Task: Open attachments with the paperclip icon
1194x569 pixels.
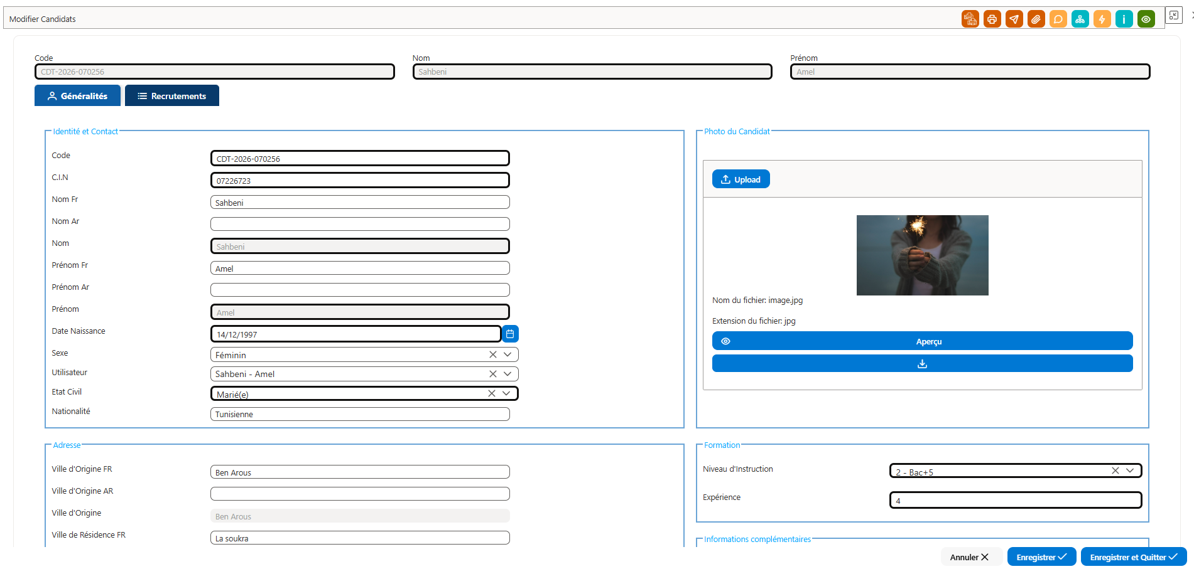Action: pyautogui.click(x=1036, y=19)
